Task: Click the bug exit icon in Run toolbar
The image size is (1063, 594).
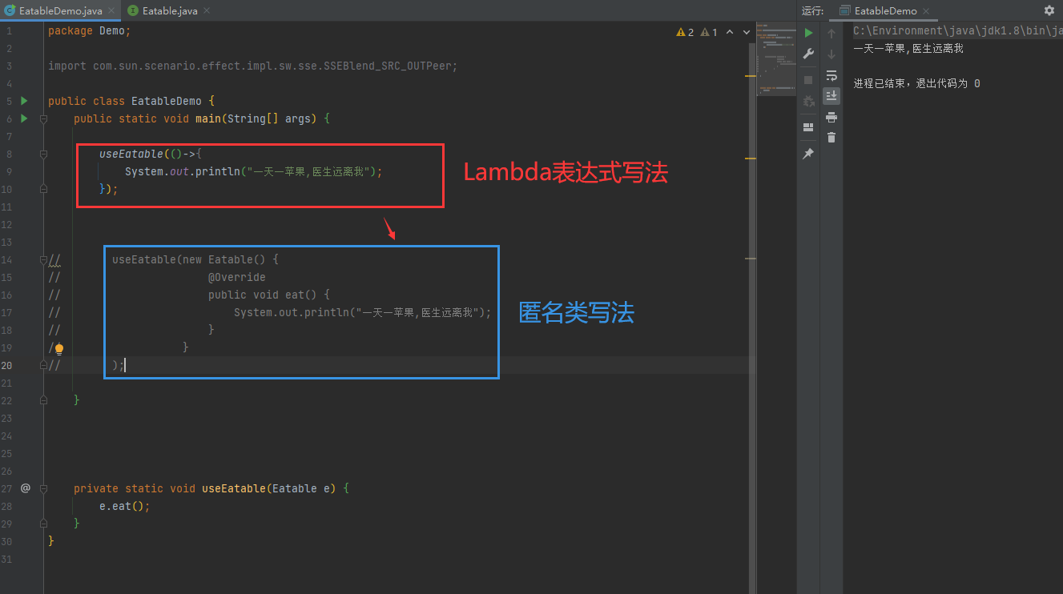Action: pyautogui.click(x=809, y=101)
